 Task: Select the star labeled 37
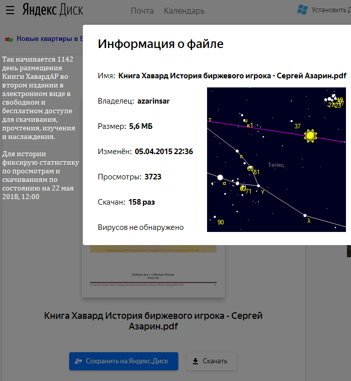(x=291, y=121)
